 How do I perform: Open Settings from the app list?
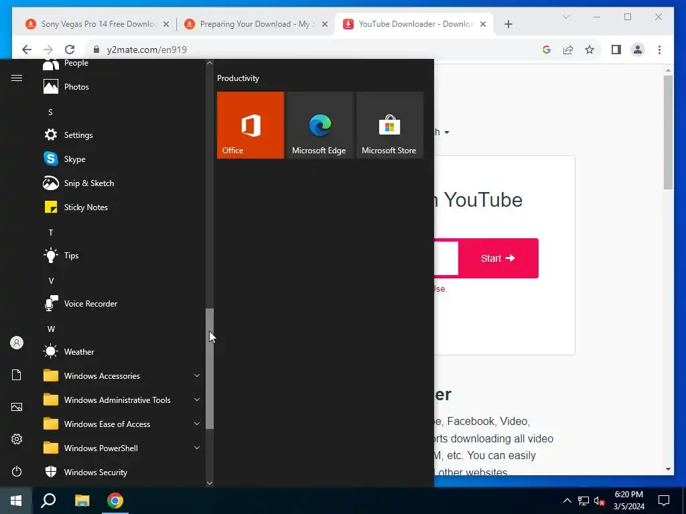coord(122,135)
